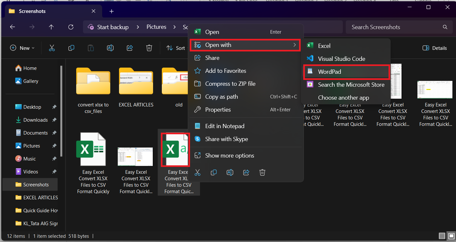Image resolution: width=456 pixels, height=242 pixels.
Task: Click chevron after Start backup in address bar
Action: tap(138, 27)
